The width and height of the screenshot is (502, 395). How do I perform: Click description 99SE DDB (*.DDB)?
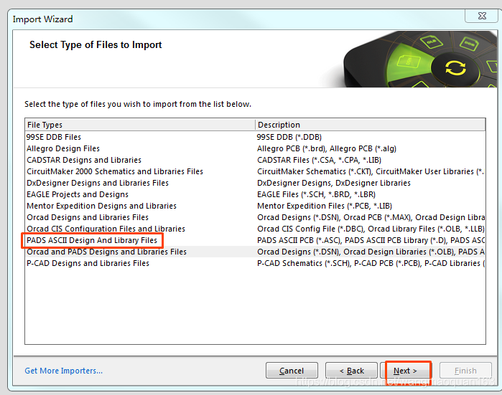(289, 137)
